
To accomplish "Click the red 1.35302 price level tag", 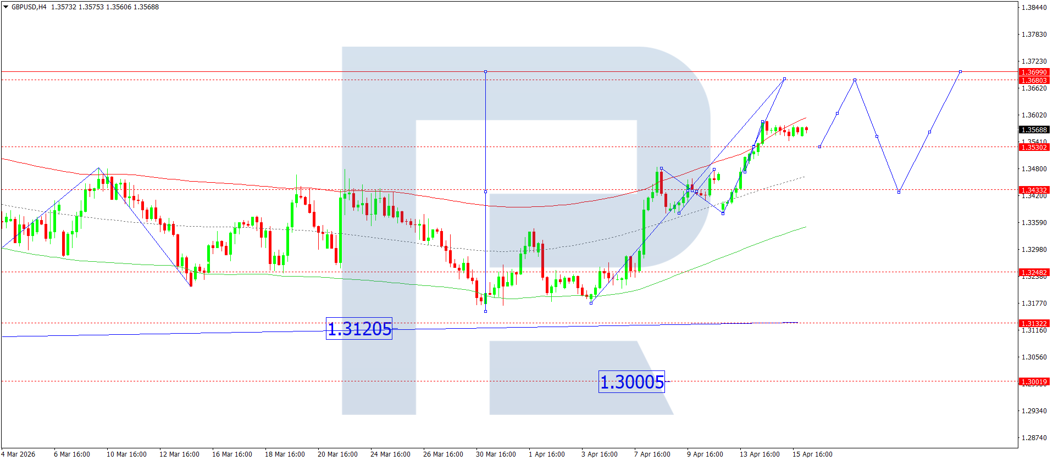I will tap(1034, 147).
